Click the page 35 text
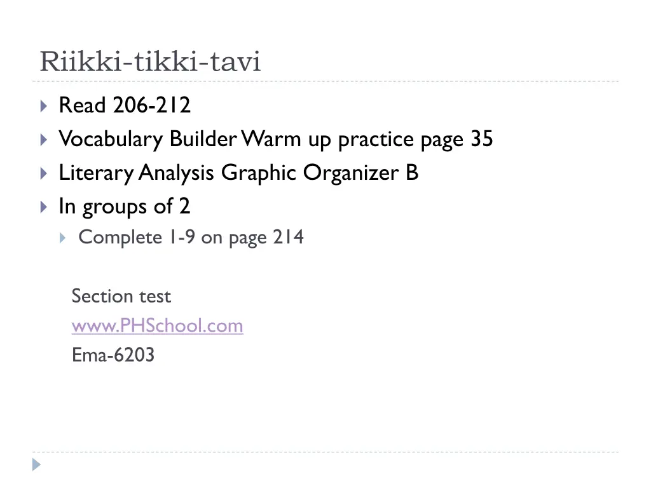Screen dimensions: 651x488 pos(456,140)
